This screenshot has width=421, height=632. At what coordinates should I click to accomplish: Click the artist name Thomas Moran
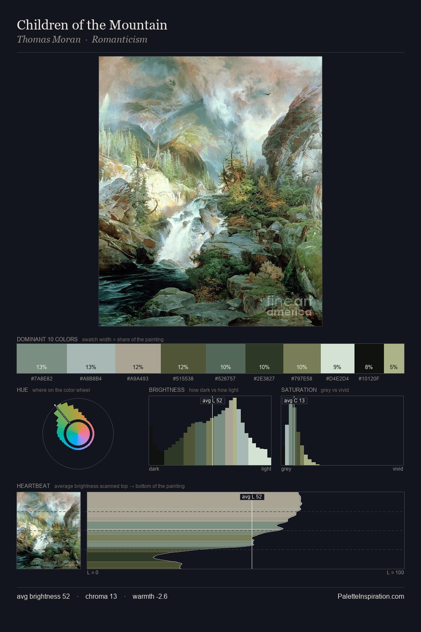coord(48,40)
